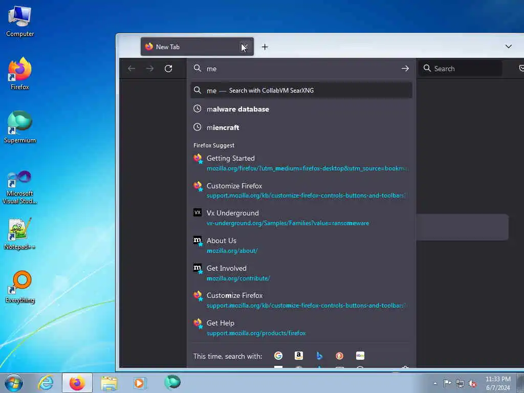Open the Pocket icon in the toolbar

click(521, 69)
